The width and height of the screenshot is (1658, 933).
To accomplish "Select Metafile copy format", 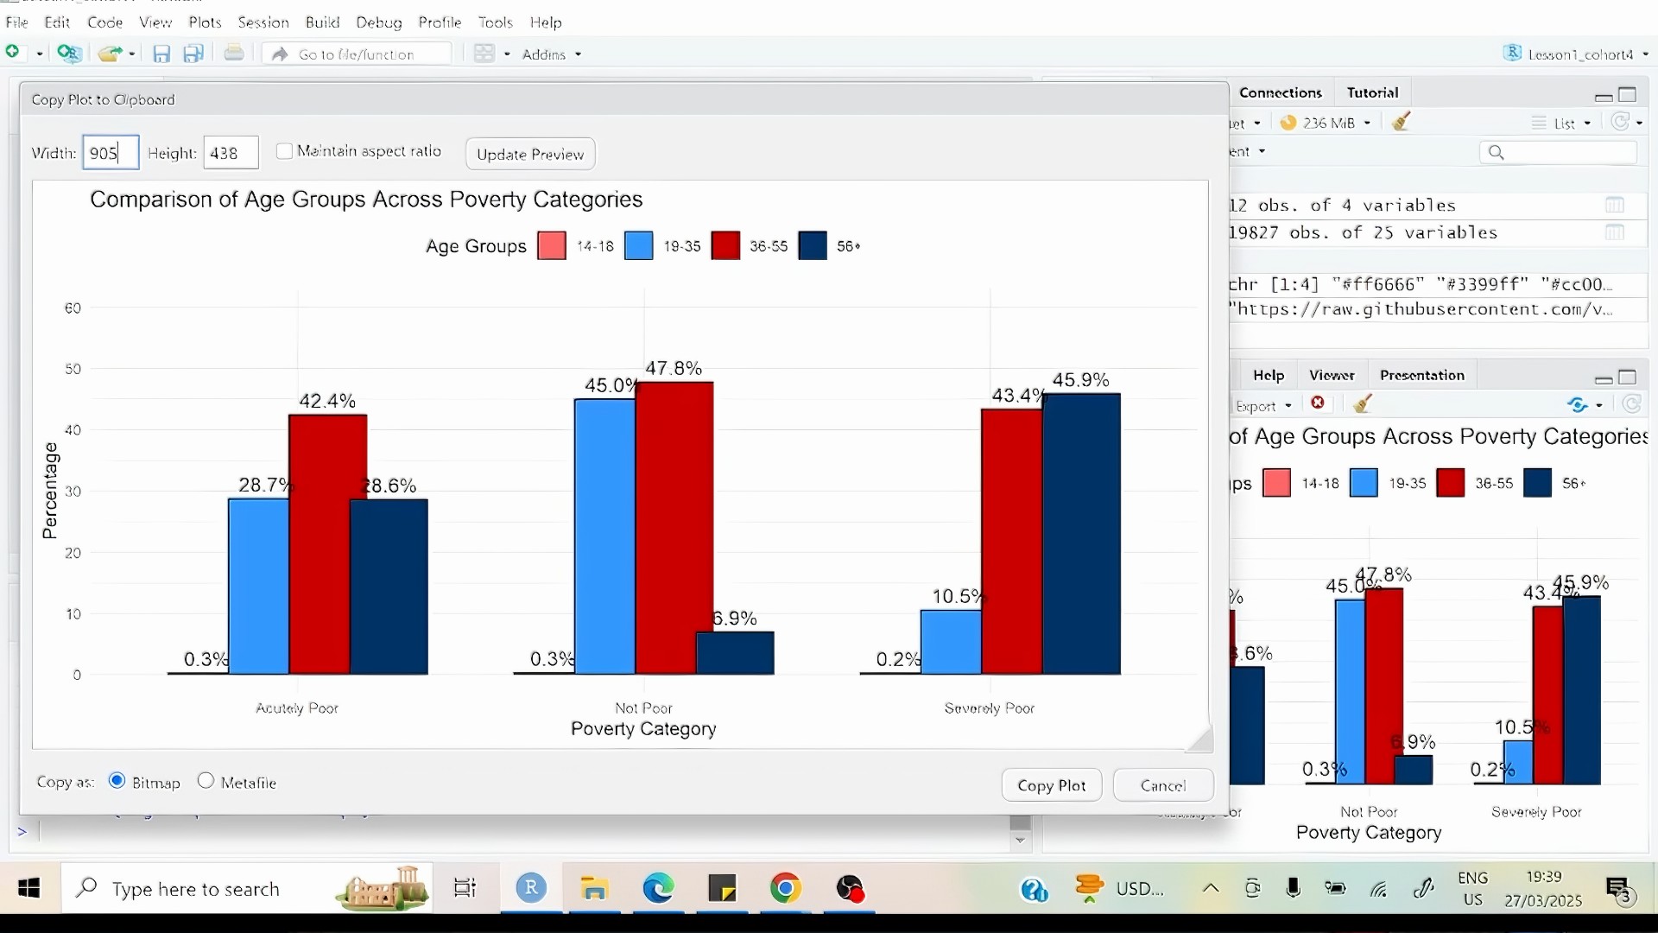I will [206, 781].
